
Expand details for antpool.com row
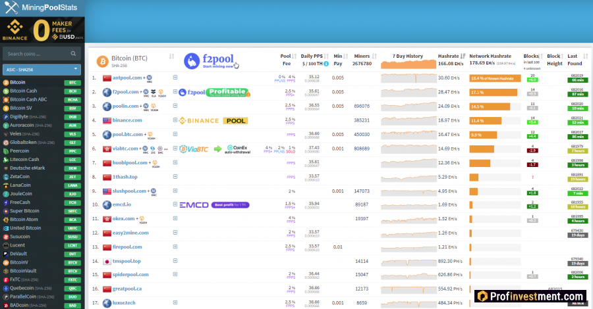click(175, 78)
